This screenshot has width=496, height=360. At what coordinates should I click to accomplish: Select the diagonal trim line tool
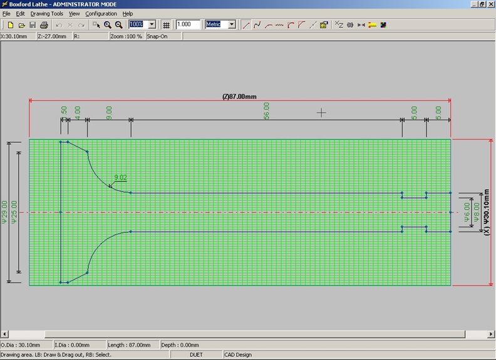tap(313, 24)
